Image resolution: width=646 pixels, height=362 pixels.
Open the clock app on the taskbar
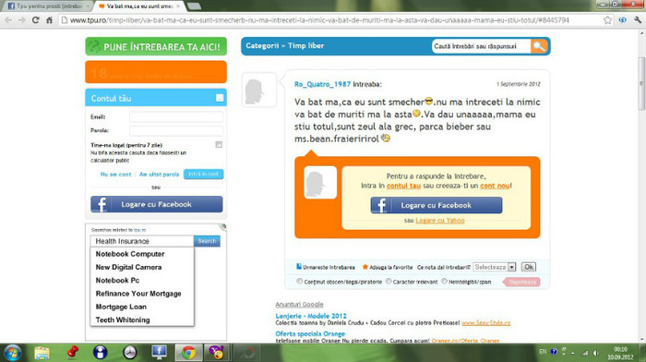pyautogui.click(x=130, y=353)
